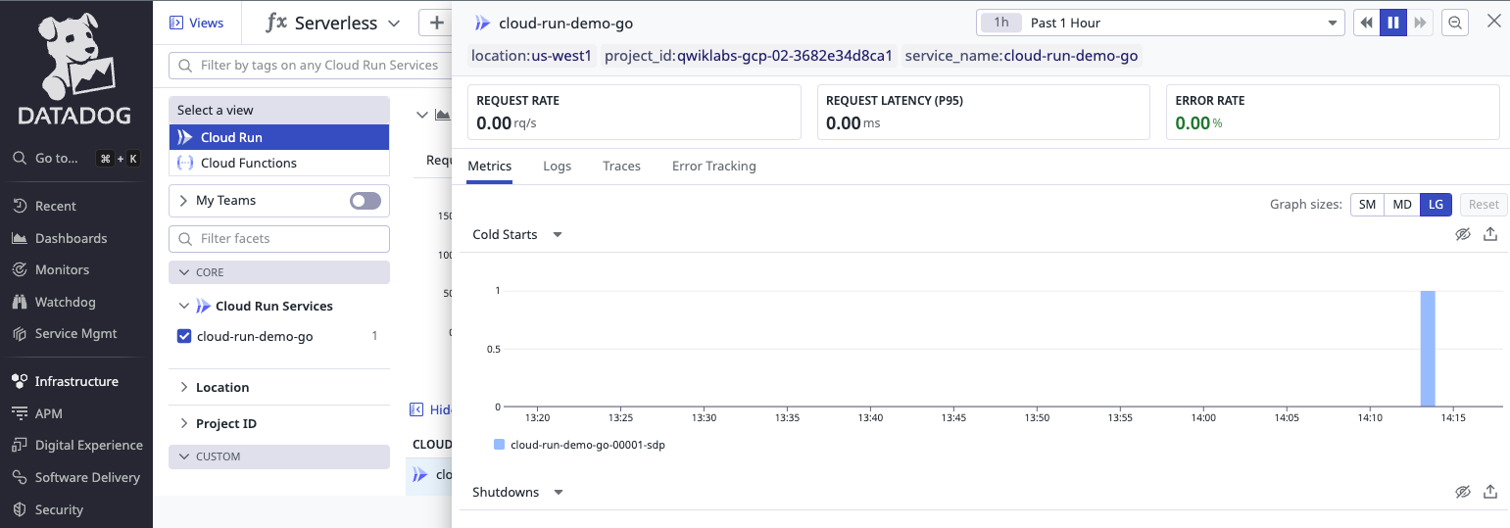
Task: Open Recent in the sidebar
Action: point(44,206)
